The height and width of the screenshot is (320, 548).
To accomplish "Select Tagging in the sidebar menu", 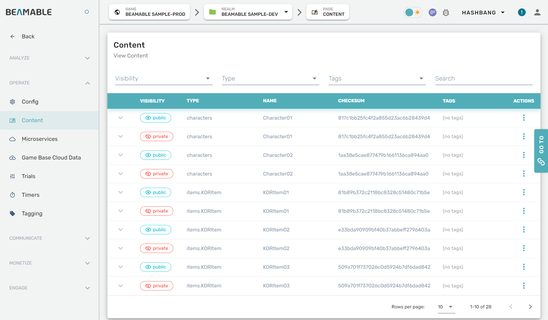I will click(x=32, y=214).
